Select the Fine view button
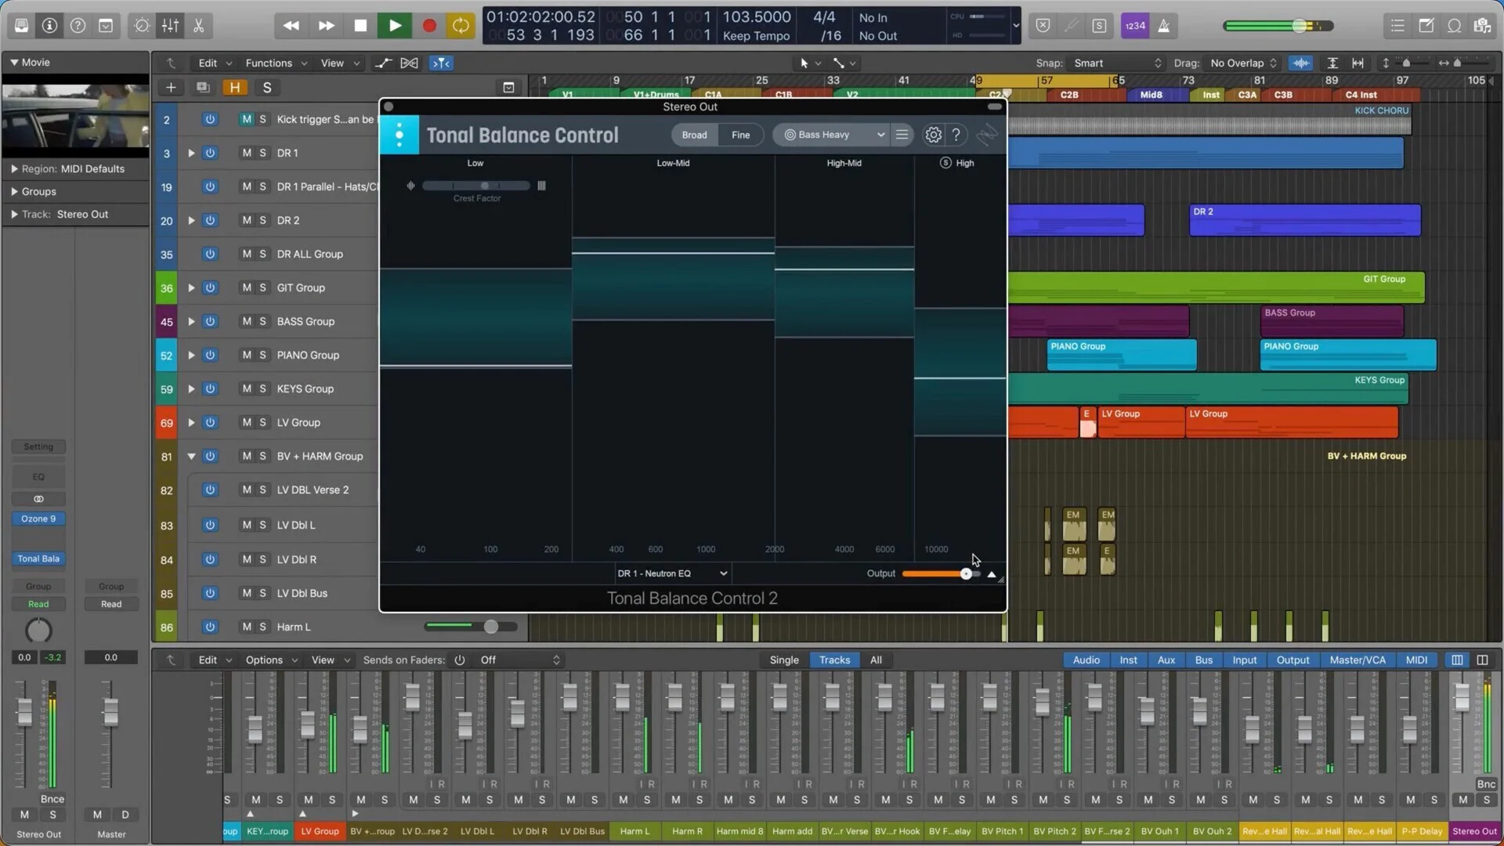 point(740,135)
